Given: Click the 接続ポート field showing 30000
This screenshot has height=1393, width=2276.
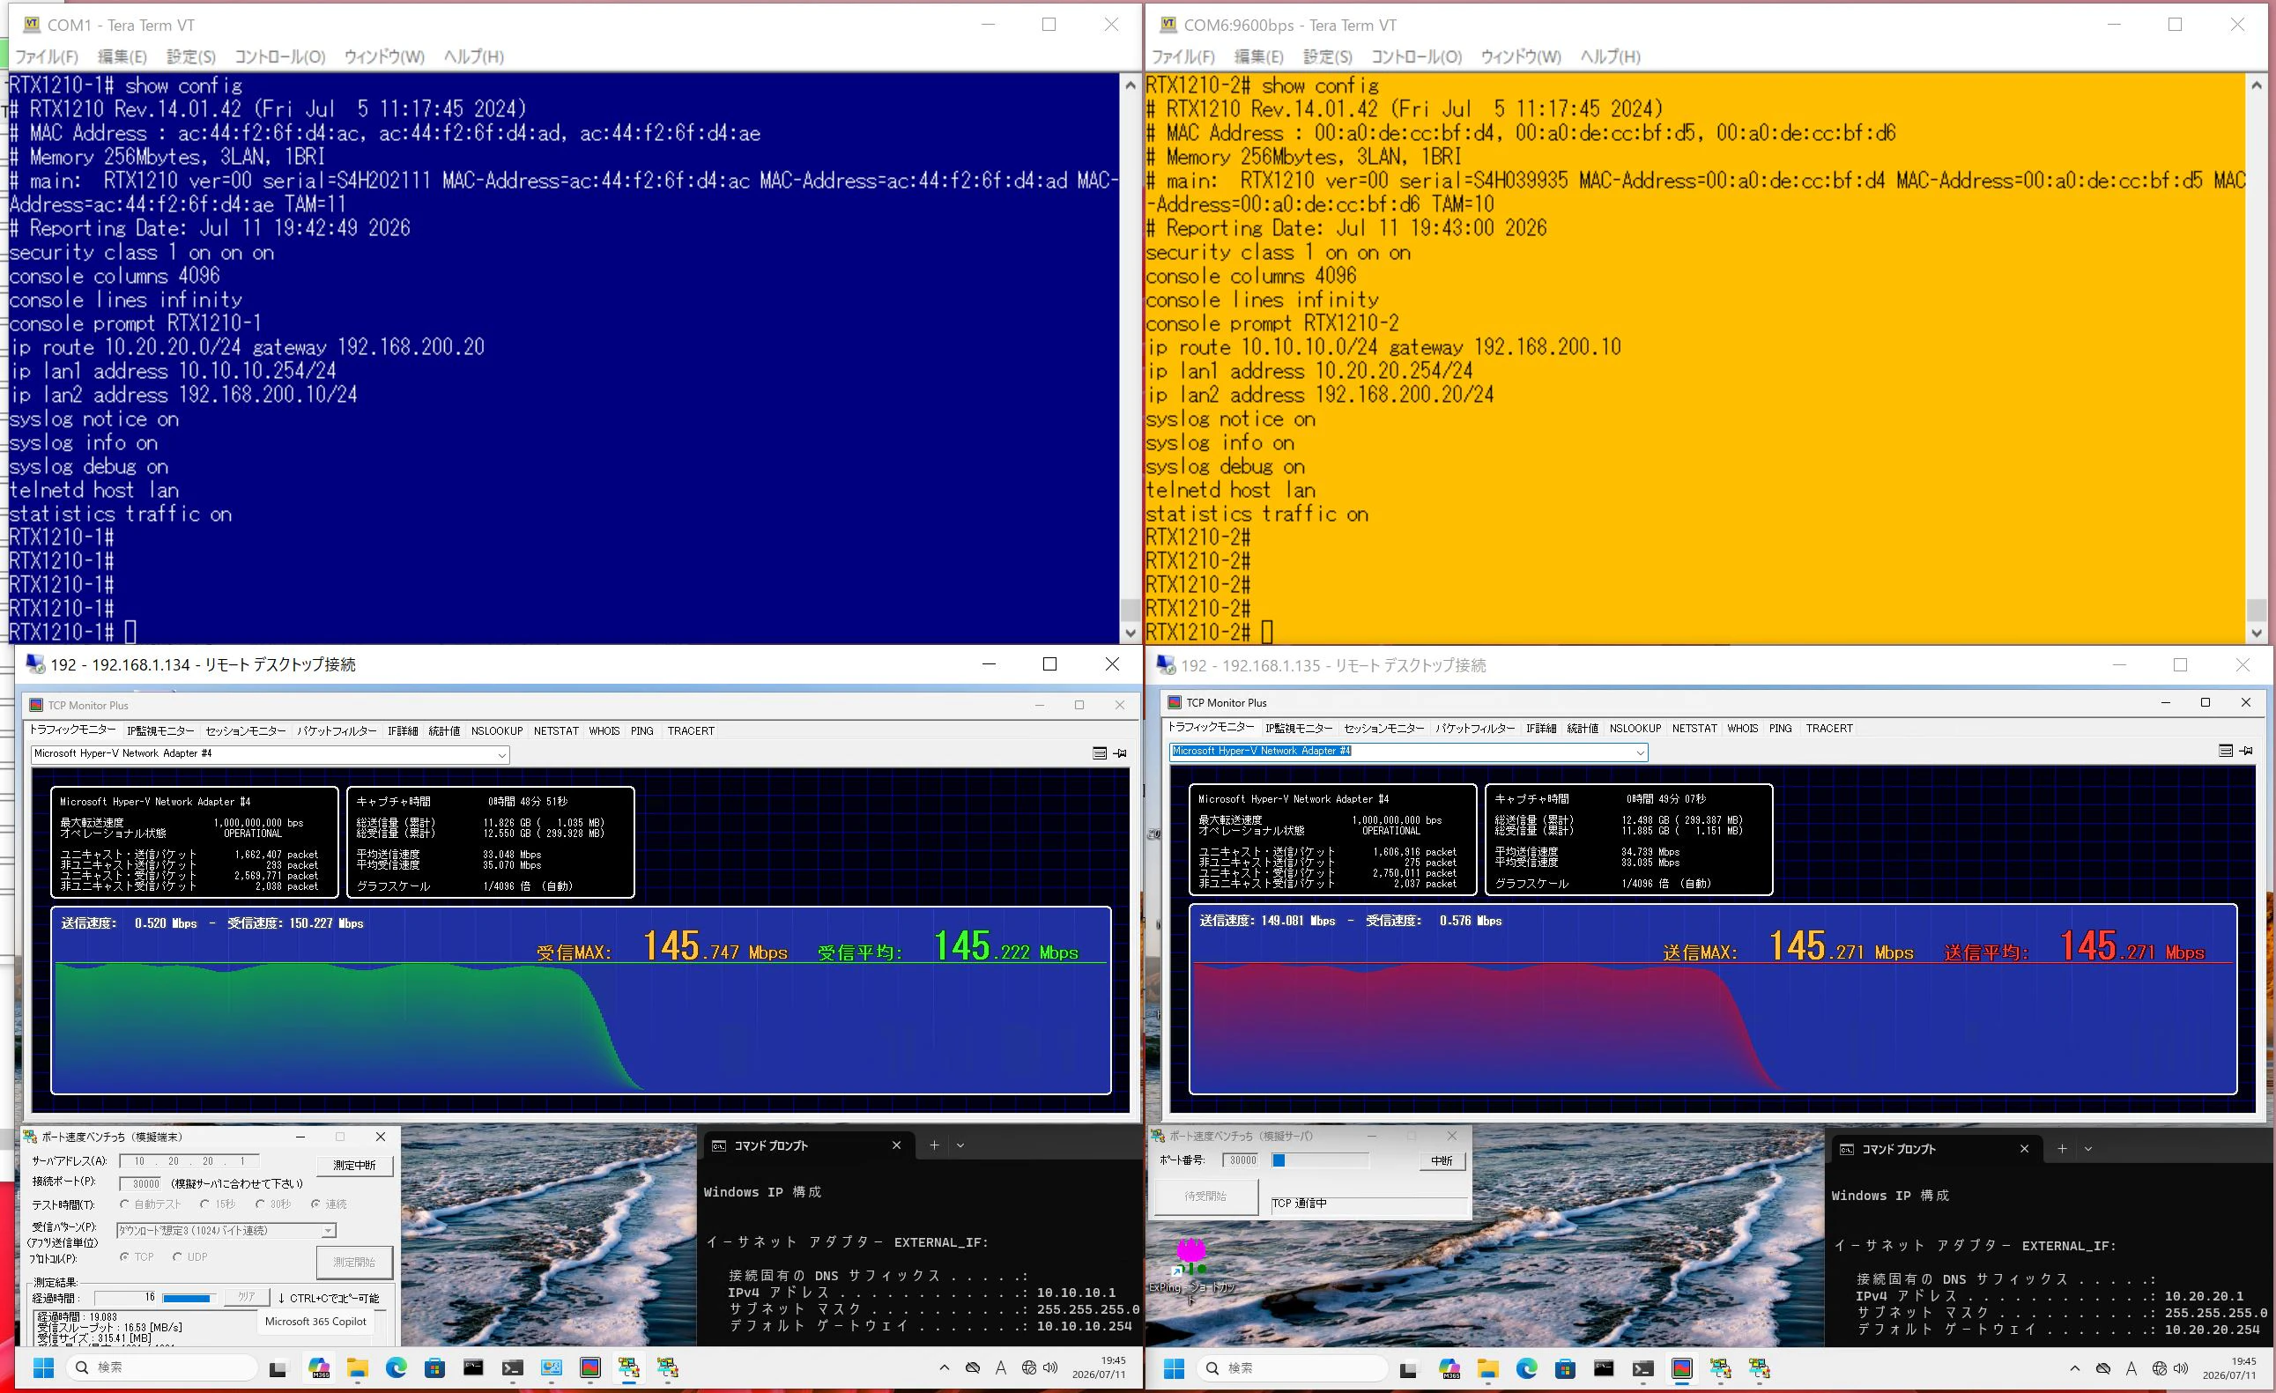Looking at the screenshot, I should (x=141, y=1183).
